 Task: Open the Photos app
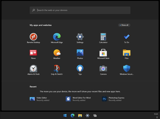point(80,54)
